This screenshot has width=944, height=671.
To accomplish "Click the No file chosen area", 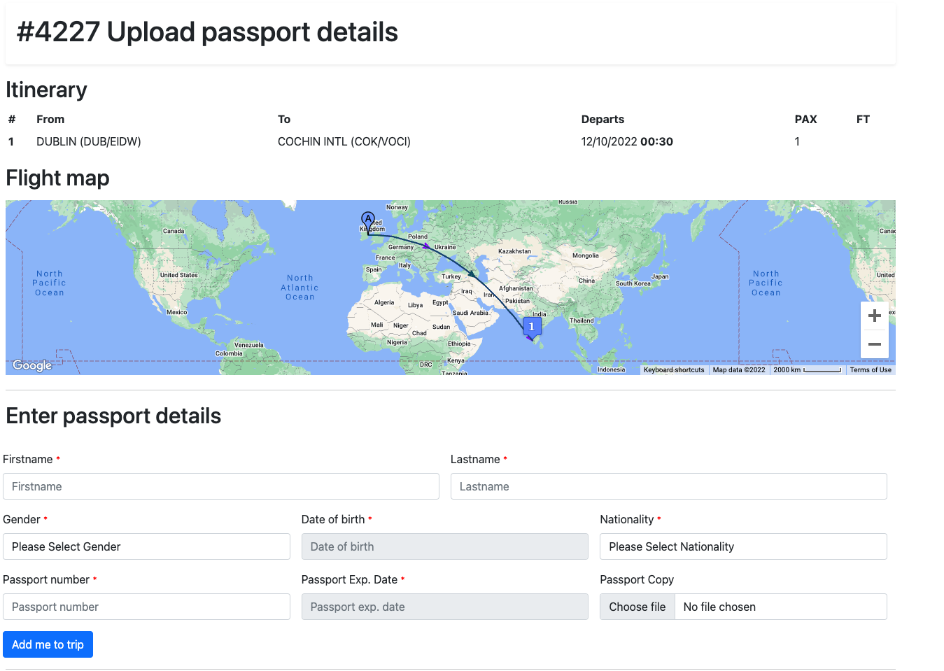I will pos(780,607).
